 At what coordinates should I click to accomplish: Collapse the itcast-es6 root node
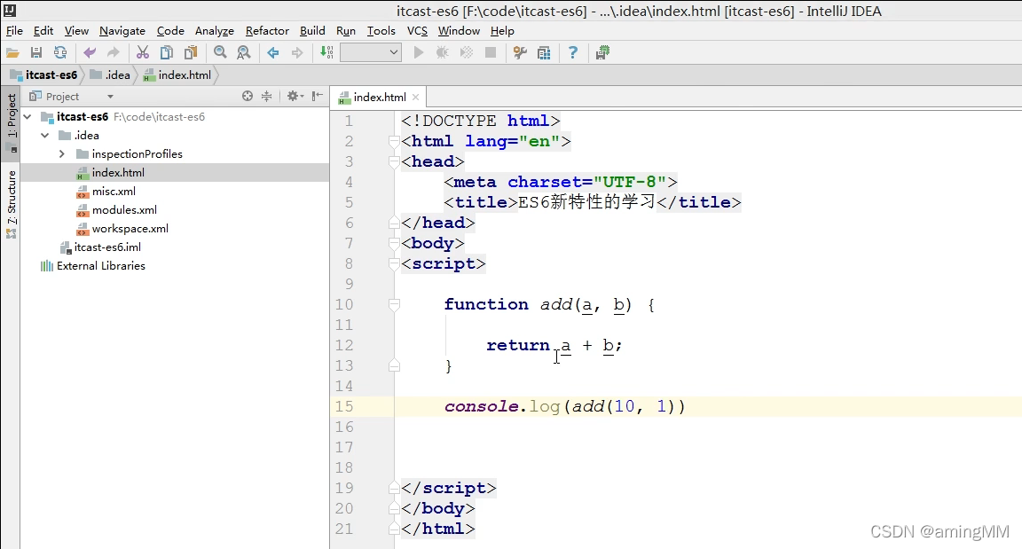(x=28, y=117)
